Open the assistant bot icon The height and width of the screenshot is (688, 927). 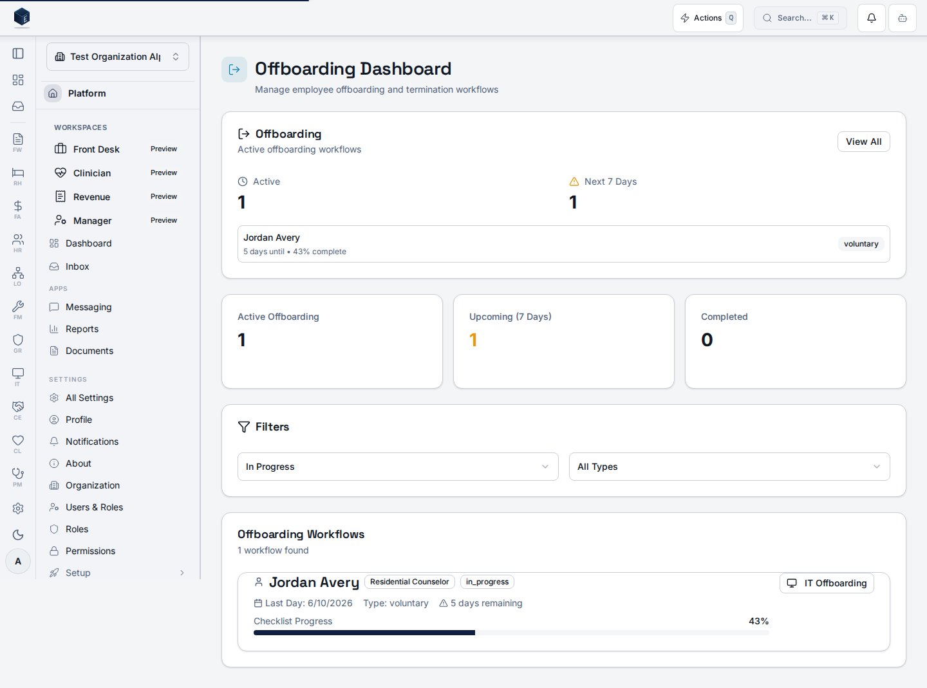point(903,18)
